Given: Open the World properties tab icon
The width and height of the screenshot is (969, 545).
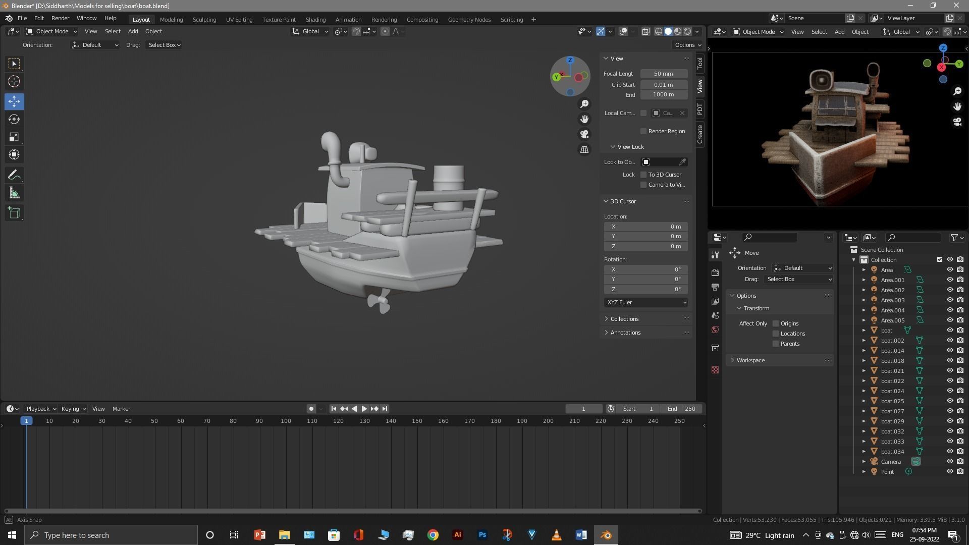Looking at the screenshot, I should click(715, 330).
